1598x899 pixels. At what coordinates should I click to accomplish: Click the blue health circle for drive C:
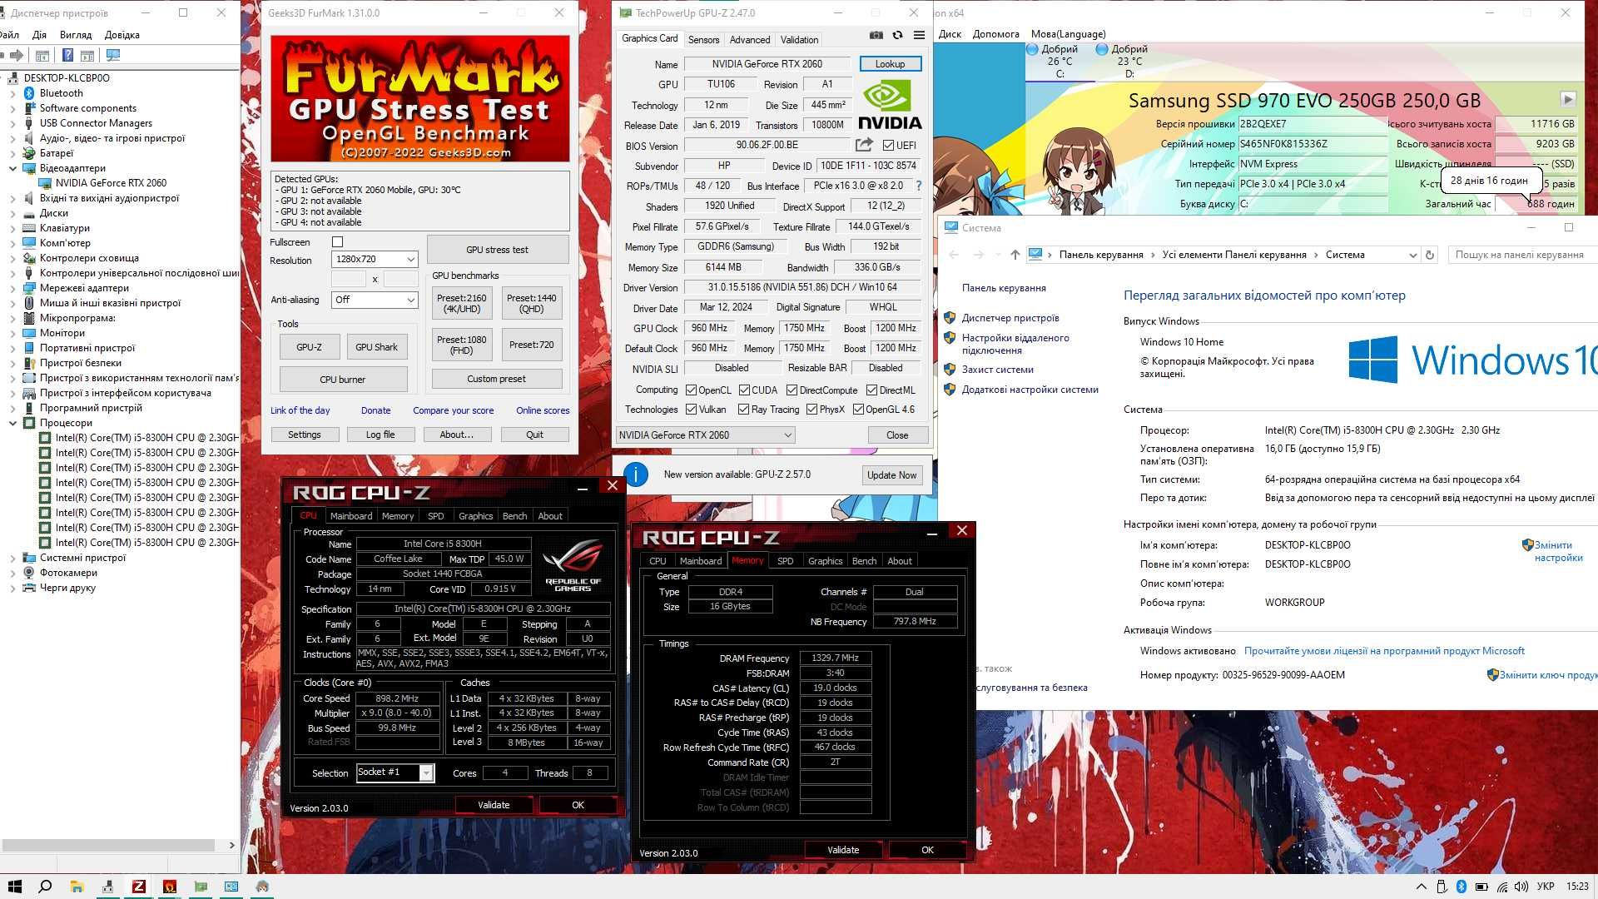tap(1032, 49)
